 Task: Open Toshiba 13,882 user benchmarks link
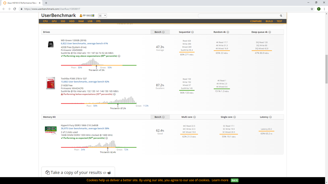85,82
